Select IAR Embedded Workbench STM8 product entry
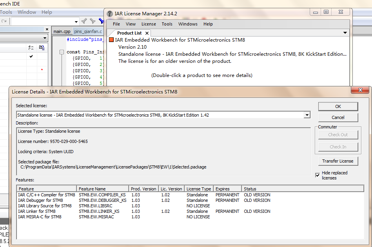372x247 pixels. (x=180, y=40)
